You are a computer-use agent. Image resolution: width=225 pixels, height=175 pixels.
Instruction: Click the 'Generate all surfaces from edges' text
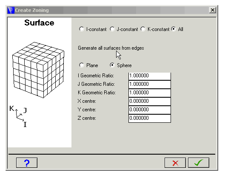click(111, 48)
